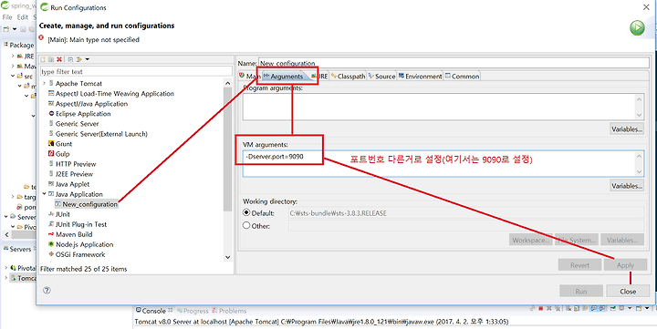Click the Name field with New_configuration
Image resolution: width=657 pixels, height=329 pixels.
(454, 63)
